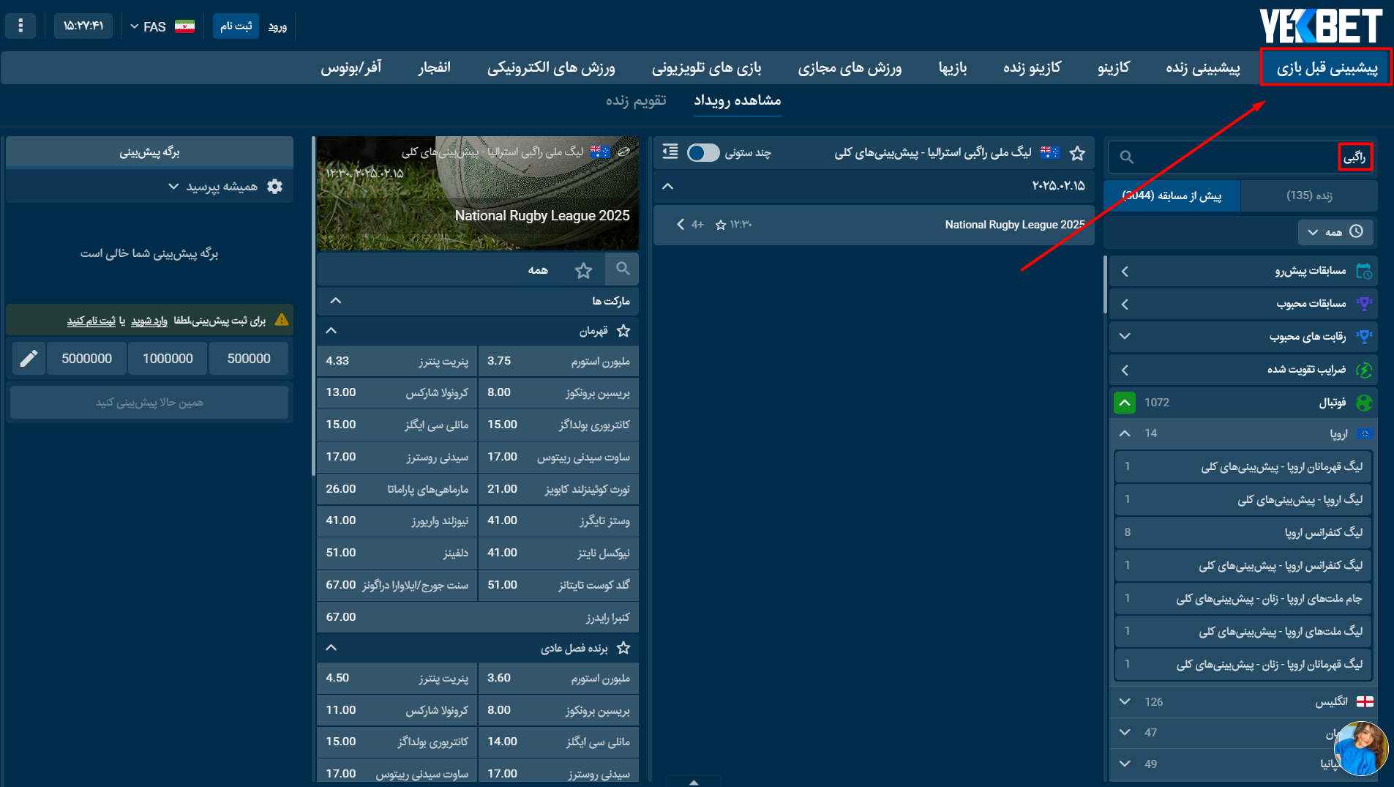The width and height of the screenshot is (1394, 787).
Task: Select کنبرا رایدرز odds 67.00
Action: pos(478,617)
